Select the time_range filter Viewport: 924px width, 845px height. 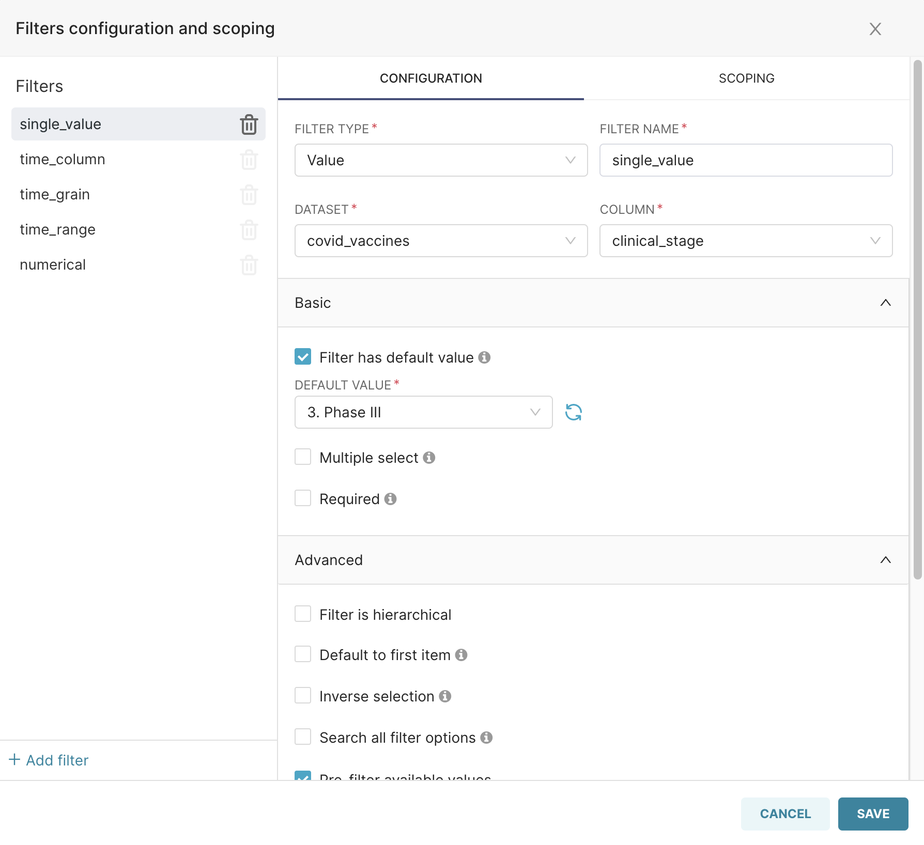pos(138,229)
